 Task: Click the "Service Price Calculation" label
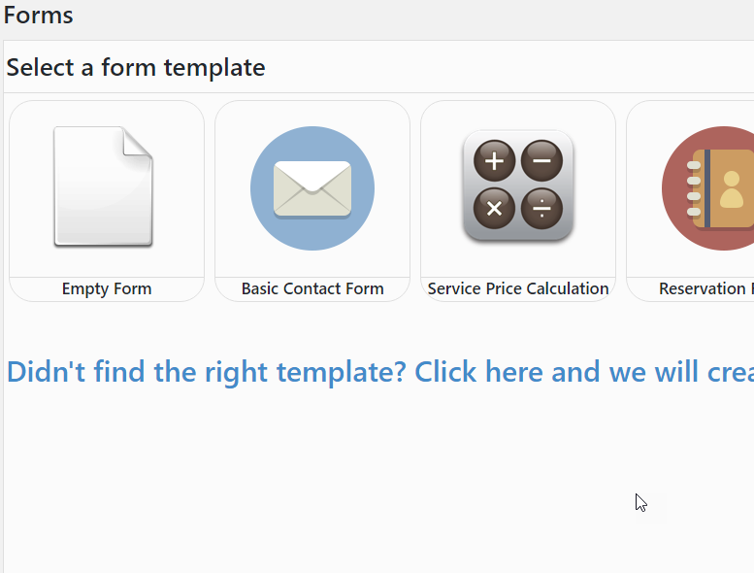pyautogui.click(x=518, y=288)
